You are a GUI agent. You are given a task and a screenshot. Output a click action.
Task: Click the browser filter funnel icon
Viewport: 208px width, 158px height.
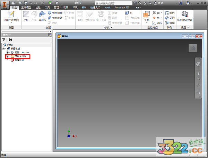point(4,39)
